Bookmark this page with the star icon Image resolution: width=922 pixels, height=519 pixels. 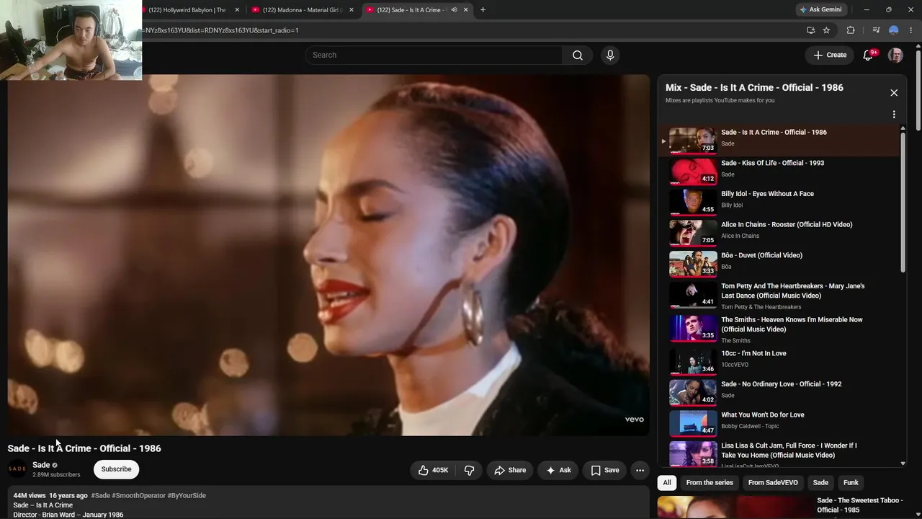pos(826,30)
